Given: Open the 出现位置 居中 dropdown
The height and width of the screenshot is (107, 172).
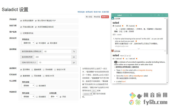Looking at the screenshot, I should coord(53,97).
